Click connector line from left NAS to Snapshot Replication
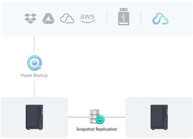 (79, 117)
